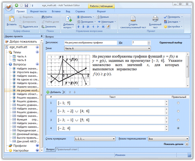Open the Изменить dropdown in the ribbon
195x161 pixels.
[85, 17]
